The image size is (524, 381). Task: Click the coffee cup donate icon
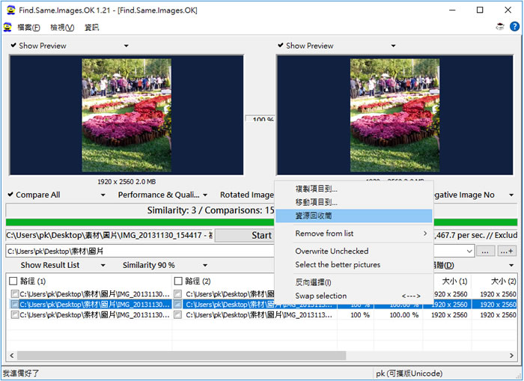500,27
